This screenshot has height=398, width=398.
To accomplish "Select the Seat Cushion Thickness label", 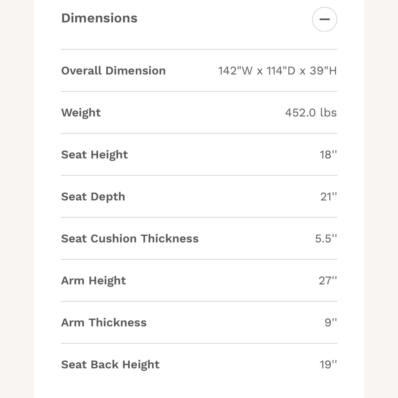I will [x=130, y=239].
